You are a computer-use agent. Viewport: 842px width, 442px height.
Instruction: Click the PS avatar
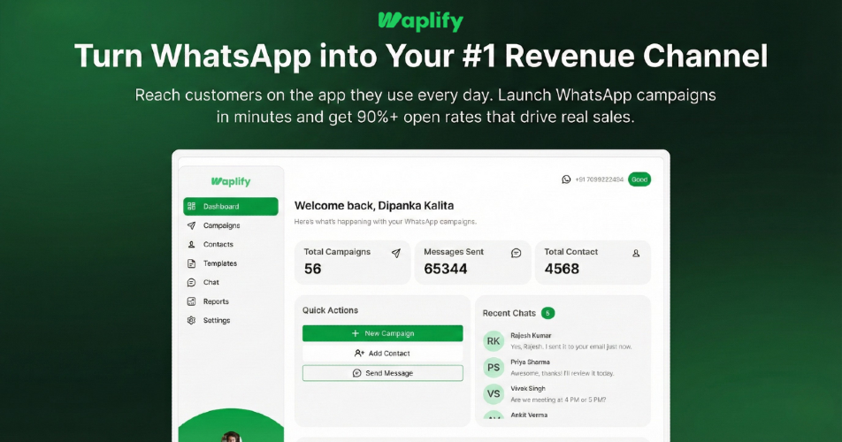494,368
